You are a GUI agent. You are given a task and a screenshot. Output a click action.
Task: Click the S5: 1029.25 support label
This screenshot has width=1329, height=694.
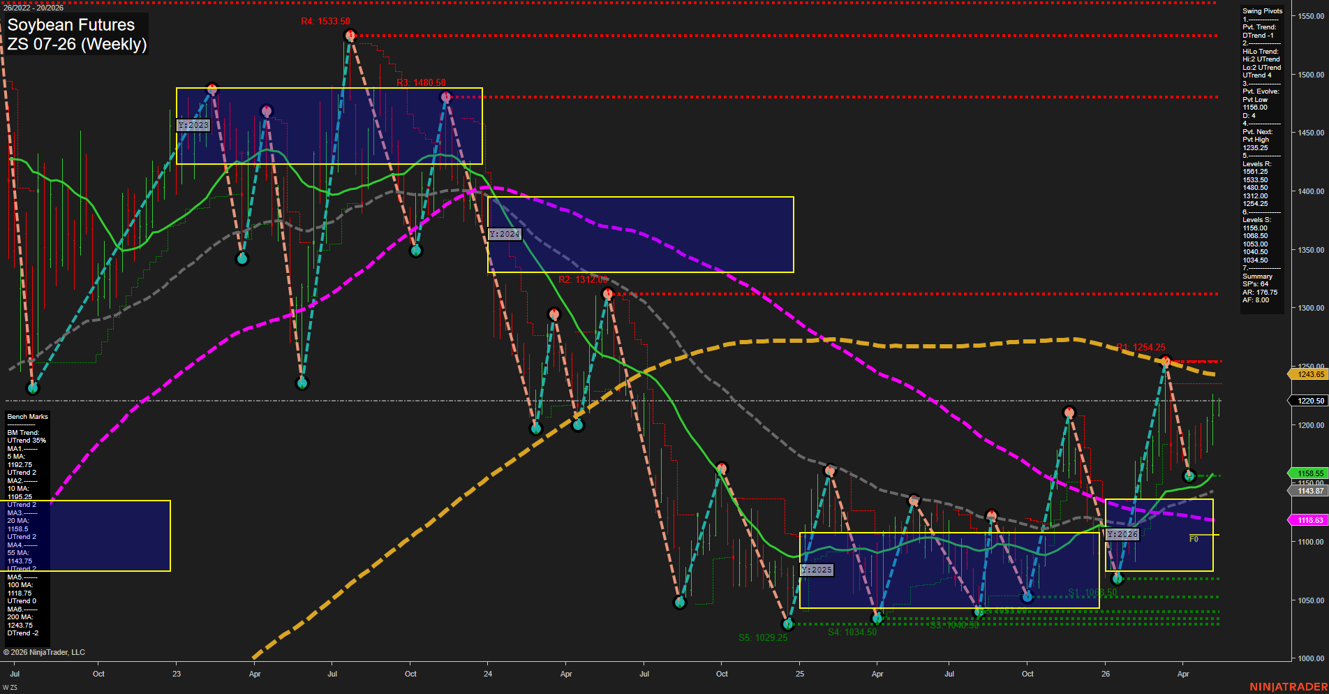[x=763, y=637]
